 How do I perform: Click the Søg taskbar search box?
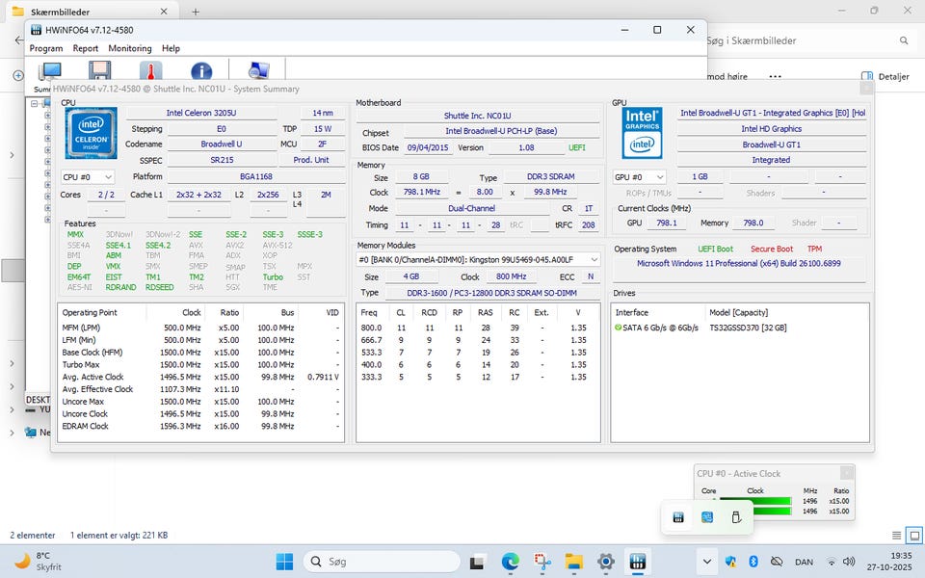381,562
